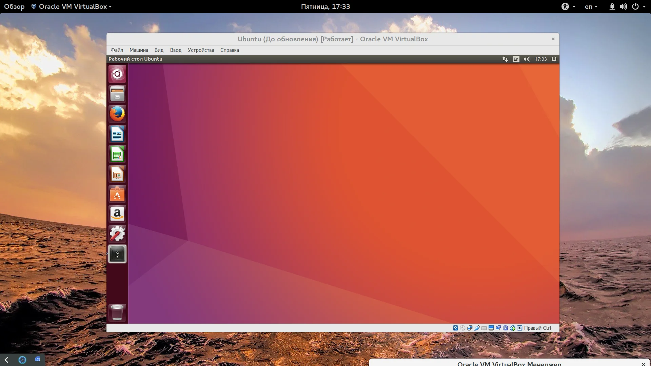Click the network adapters status icon
This screenshot has width=651, height=366.
(470, 328)
